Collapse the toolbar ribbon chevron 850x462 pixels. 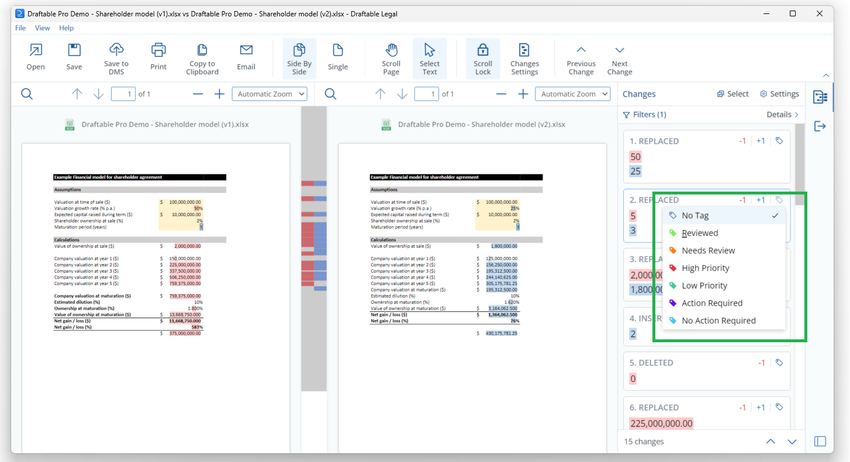click(825, 75)
